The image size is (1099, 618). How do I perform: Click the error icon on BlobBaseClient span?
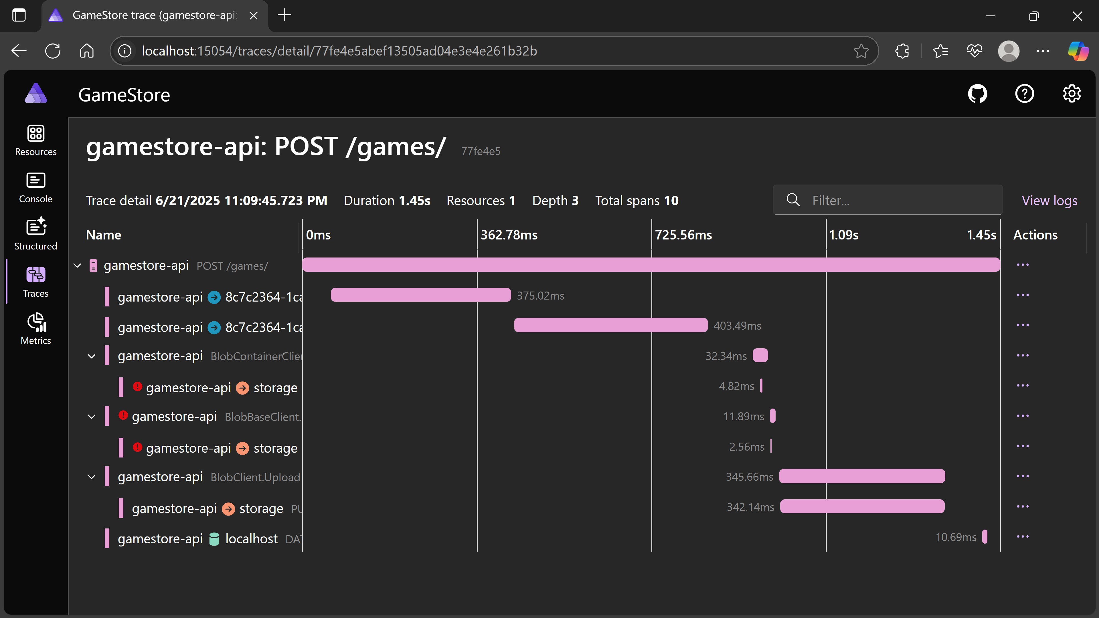click(x=123, y=415)
